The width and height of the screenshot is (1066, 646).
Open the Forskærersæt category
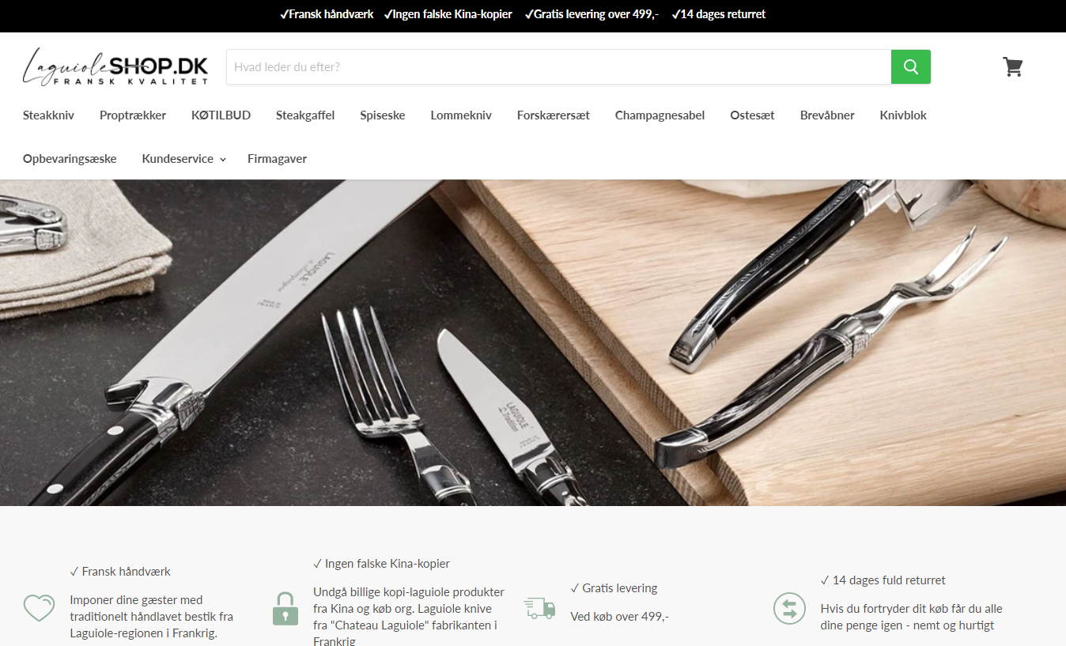[554, 115]
